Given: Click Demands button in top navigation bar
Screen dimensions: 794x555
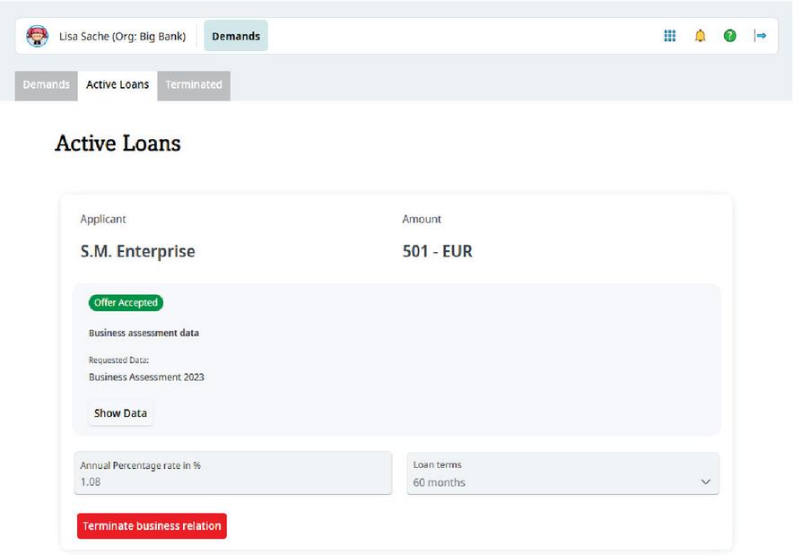Looking at the screenshot, I should (236, 37).
